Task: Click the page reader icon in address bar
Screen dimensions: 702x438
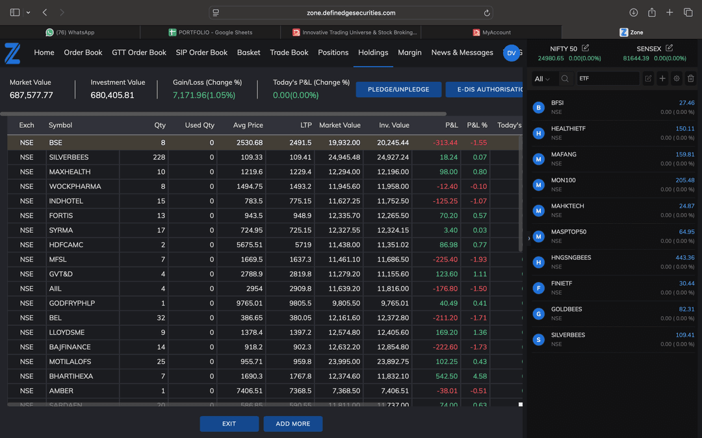Action: point(216,13)
